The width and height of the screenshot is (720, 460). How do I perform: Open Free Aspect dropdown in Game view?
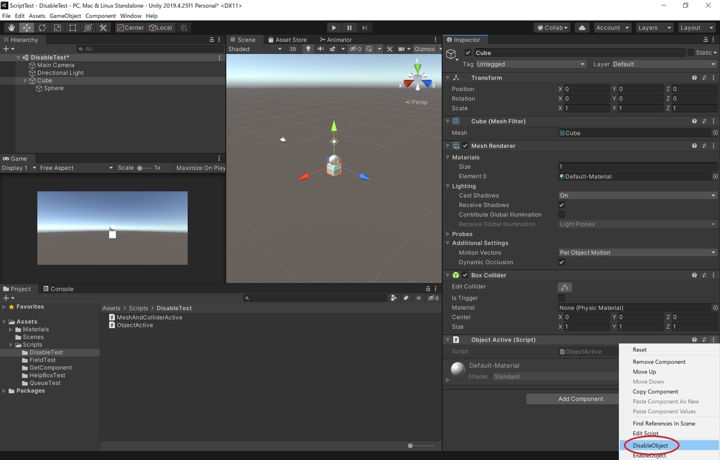point(76,168)
